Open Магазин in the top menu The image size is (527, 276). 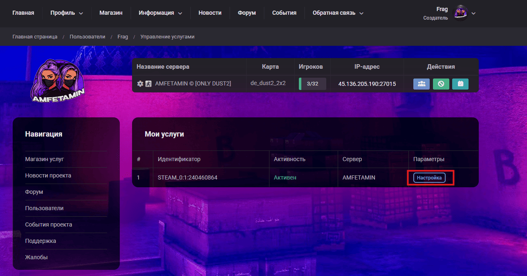click(111, 13)
